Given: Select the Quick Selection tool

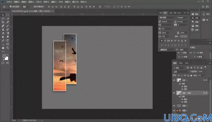Looking at the screenshot, I should click(8, 19).
